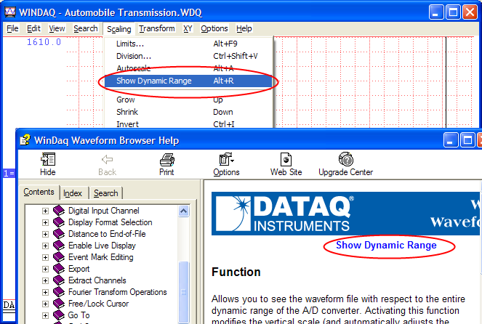This screenshot has height=324, width=482.
Task: Open the Options icon in Help toolbar
Action: [227, 159]
